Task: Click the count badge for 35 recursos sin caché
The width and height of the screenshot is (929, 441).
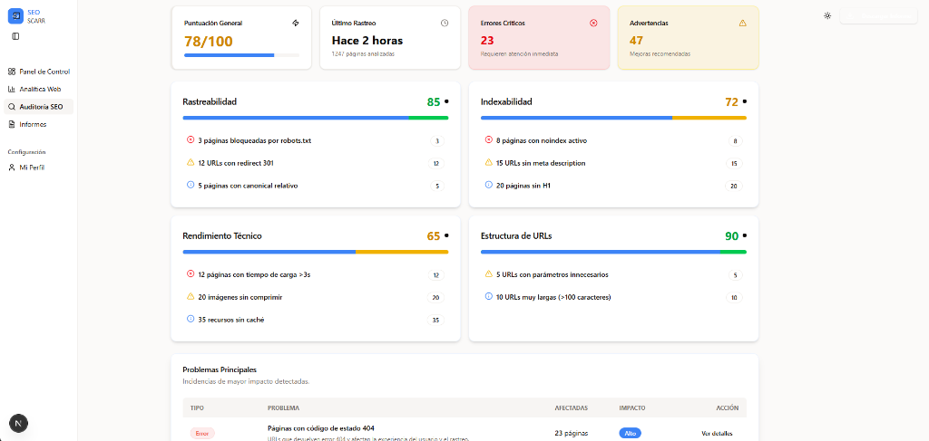Action: [436, 320]
